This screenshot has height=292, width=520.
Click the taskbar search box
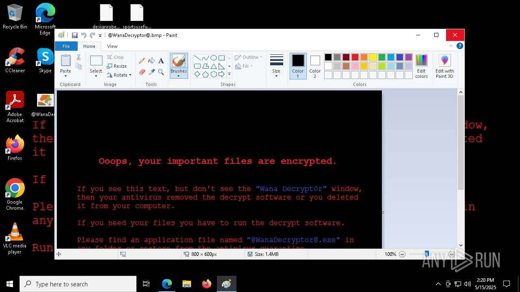[x=78, y=284]
